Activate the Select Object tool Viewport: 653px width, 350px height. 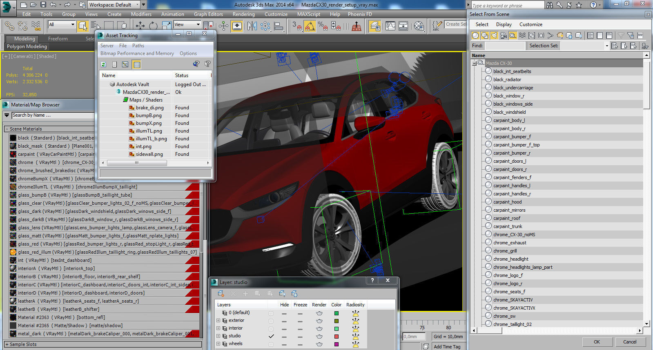click(x=83, y=26)
